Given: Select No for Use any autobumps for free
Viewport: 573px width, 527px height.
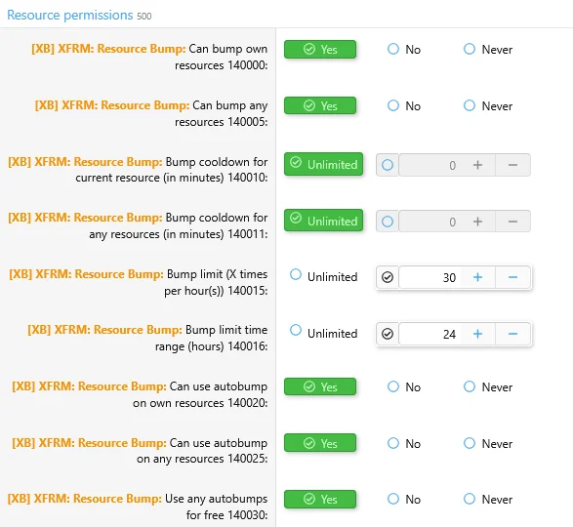Looking at the screenshot, I should [404, 500].
